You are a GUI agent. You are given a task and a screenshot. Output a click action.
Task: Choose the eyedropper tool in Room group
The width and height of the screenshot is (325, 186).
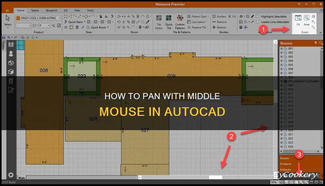click(x=148, y=22)
